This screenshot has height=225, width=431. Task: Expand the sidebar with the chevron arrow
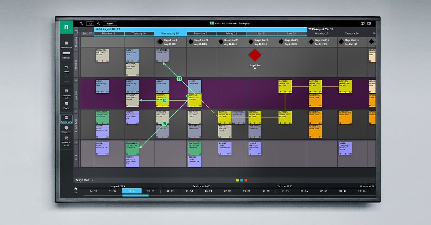pos(71,30)
